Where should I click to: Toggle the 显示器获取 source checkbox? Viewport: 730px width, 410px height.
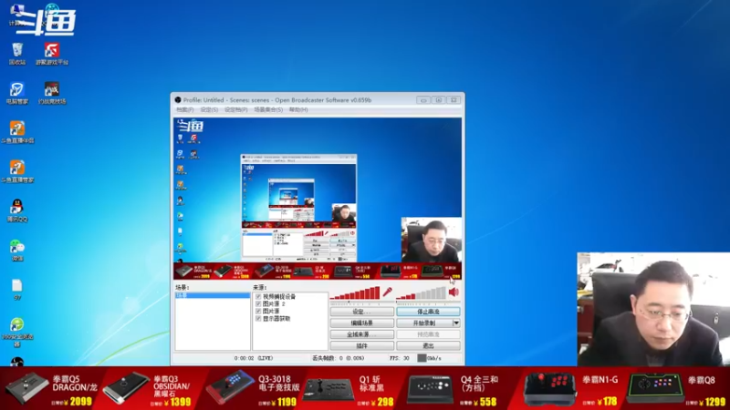click(x=258, y=318)
